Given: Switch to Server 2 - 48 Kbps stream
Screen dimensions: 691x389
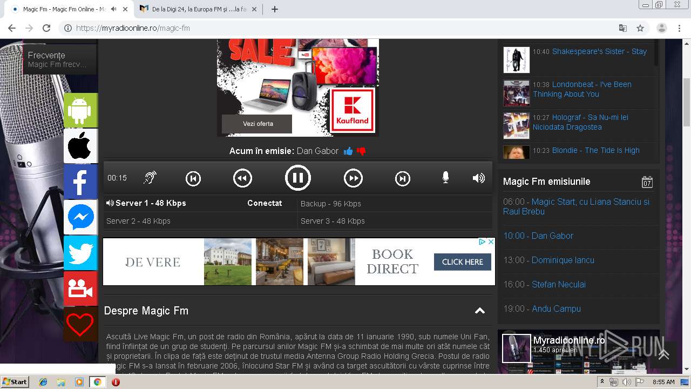Looking at the screenshot, I should click(x=200, y=220).
